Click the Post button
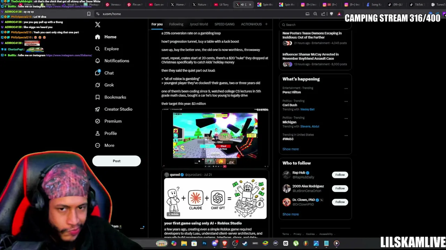This screenshot has height=250, width=446. tap(116, 161)
